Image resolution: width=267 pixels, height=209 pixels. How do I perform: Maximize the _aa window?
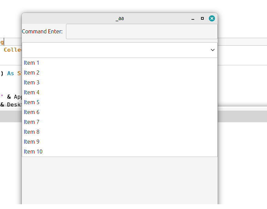pos(202,18)
